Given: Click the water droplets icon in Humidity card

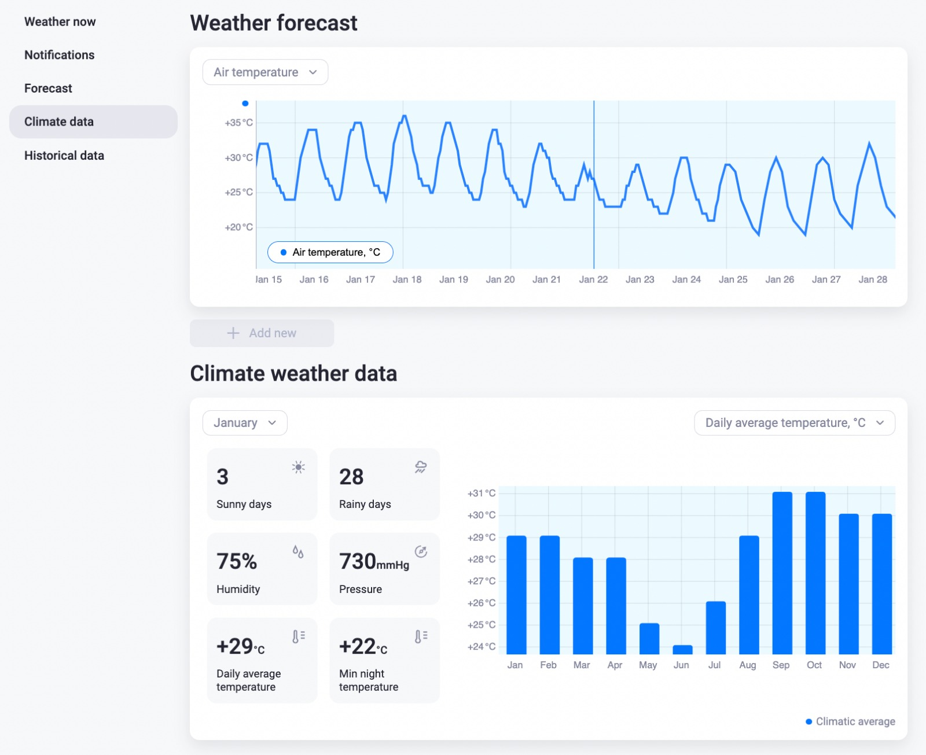Looking at the screenshot, I should [x=298, y=551].
